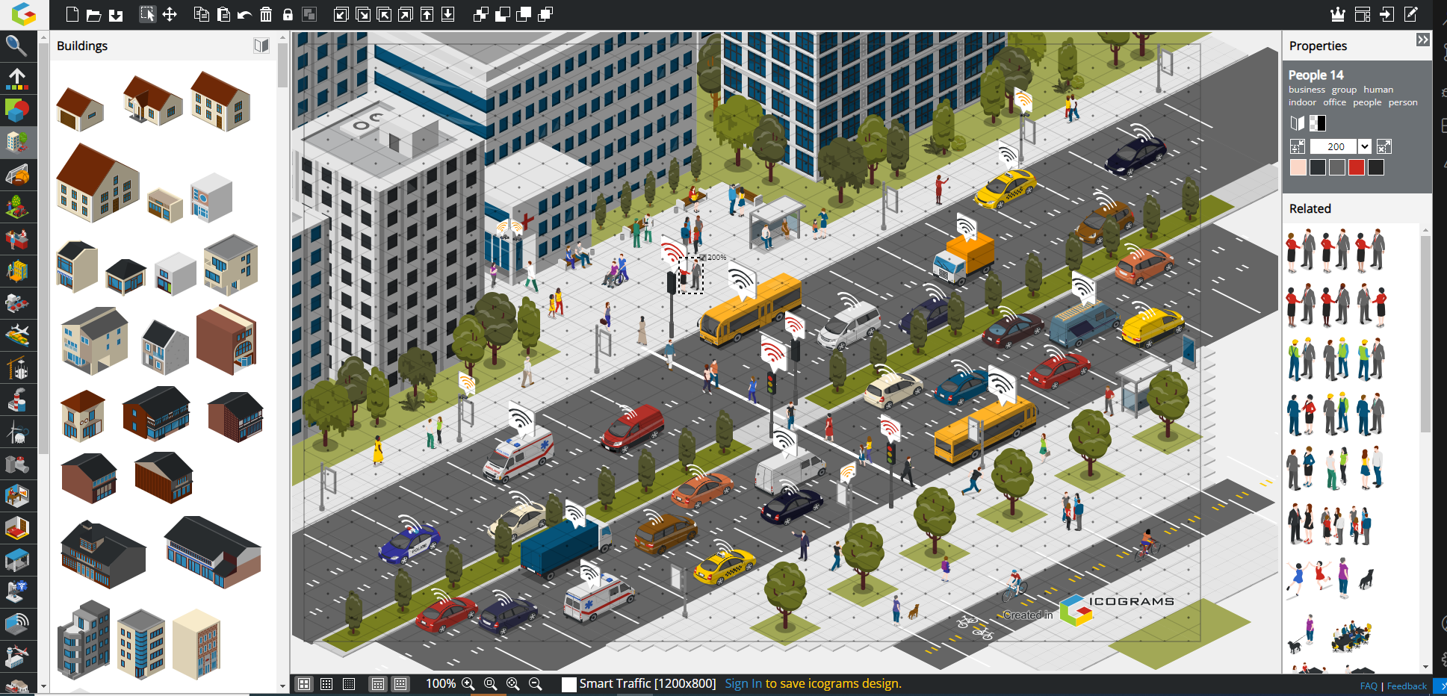Click the Sign In link

(743, 683)
